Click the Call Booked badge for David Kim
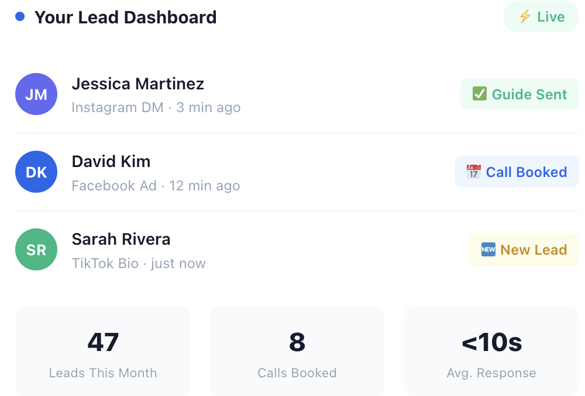The width and height of the screenshot is (585, 396). pos(516,172)
